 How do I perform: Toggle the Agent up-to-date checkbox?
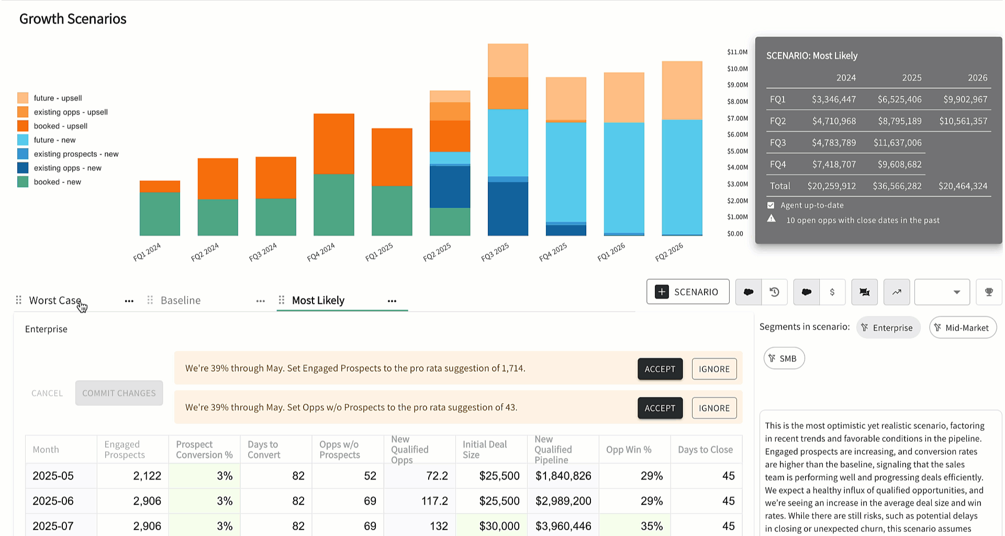tap(770, 205)
